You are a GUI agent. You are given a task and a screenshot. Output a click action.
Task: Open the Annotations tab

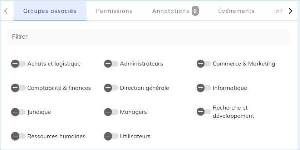click(x=171, y=11)
